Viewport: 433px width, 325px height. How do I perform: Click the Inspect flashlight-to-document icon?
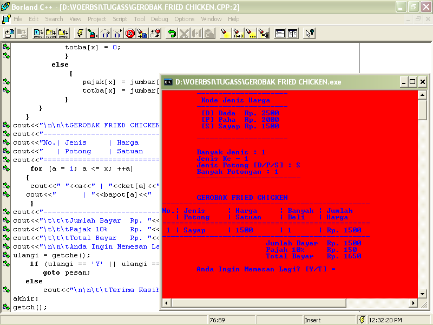tap(142, 34)
